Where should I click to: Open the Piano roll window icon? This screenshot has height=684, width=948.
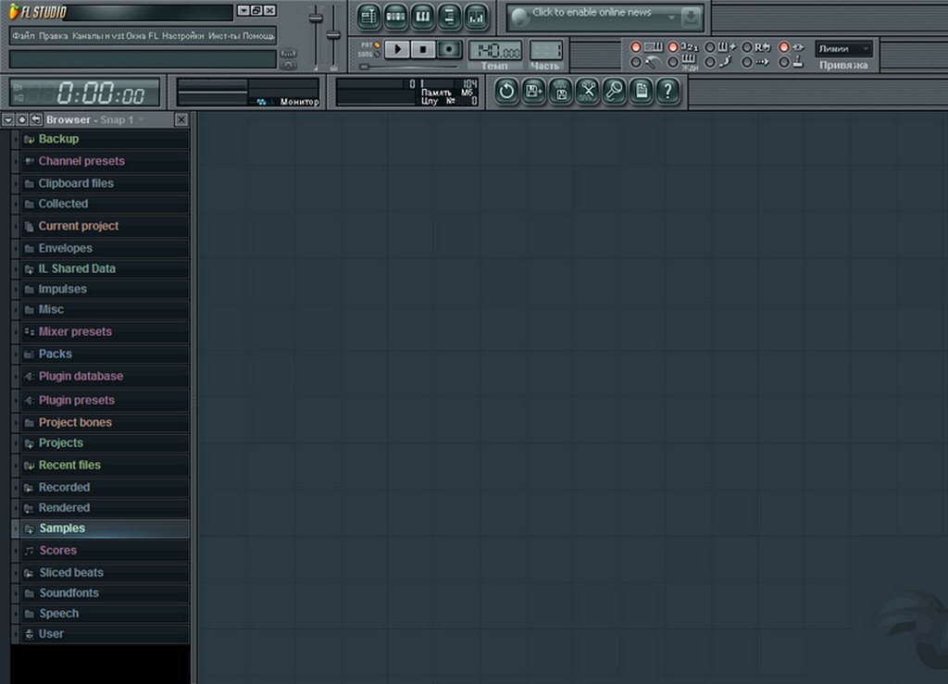point(423,17)
